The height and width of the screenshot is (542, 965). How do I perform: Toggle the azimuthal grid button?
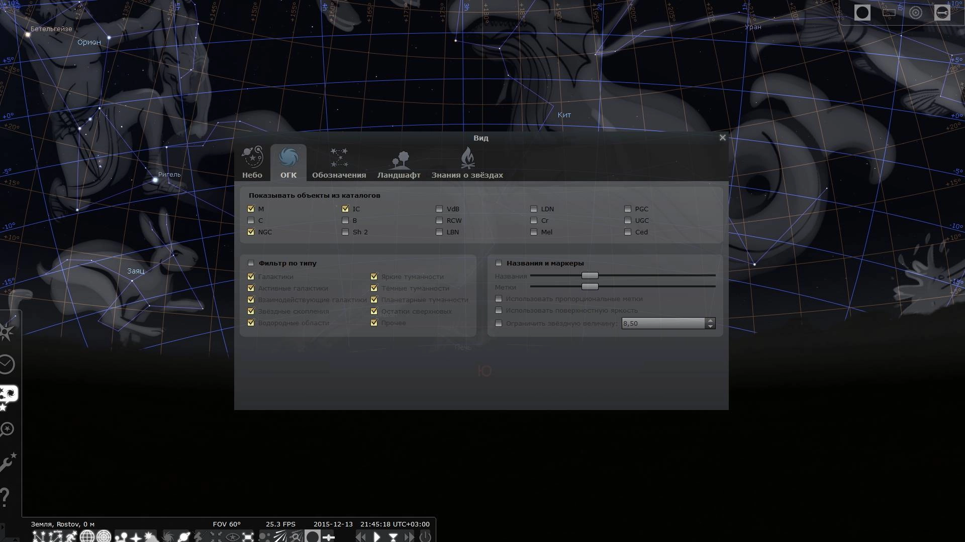[104, 536]
